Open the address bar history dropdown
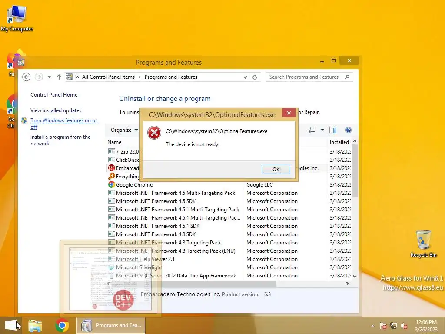The image size is (445, 334). (x=245, y=77)
